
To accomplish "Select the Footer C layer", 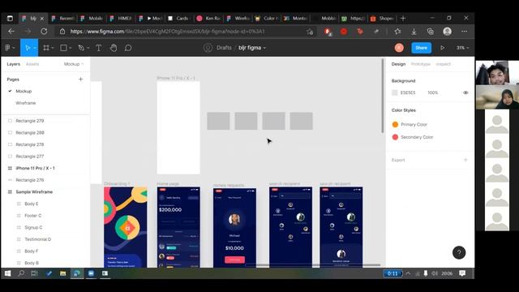I will pyautogui.click(x=33, y=216).
